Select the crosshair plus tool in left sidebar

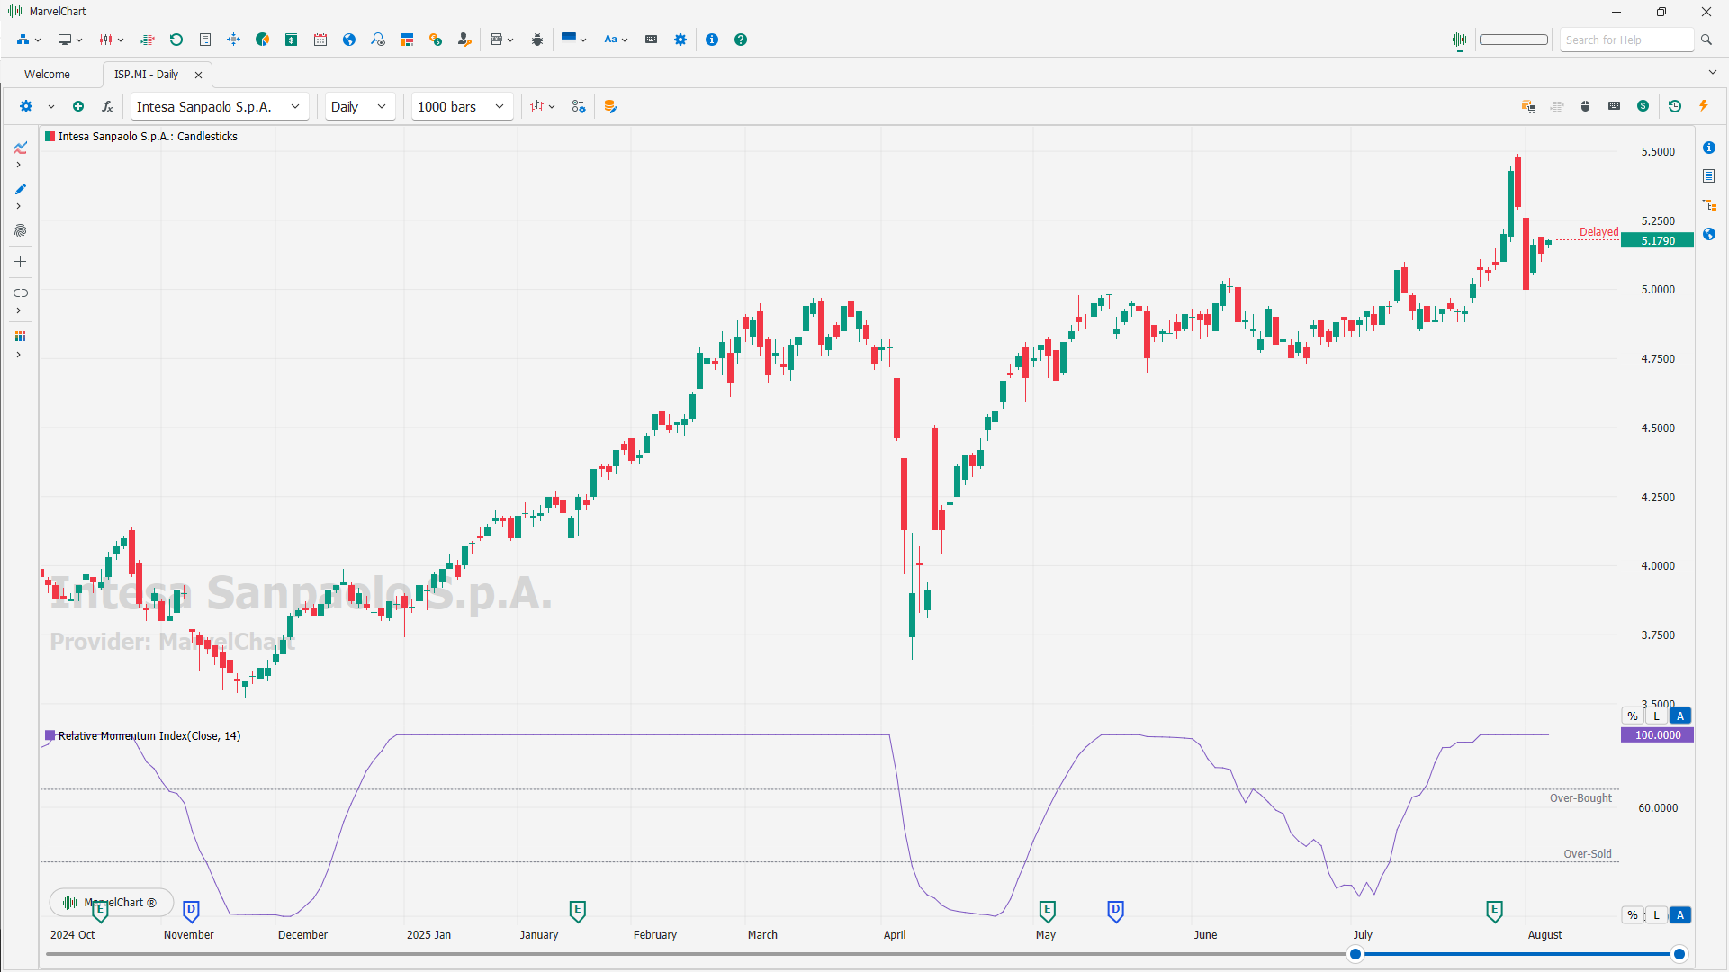click(x=20, y=262)
